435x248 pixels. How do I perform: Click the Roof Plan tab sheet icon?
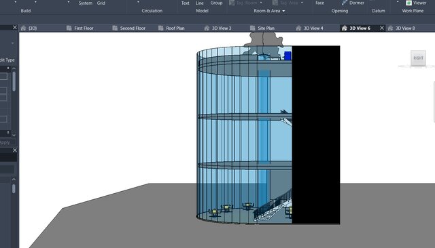[x=161, y=28]
